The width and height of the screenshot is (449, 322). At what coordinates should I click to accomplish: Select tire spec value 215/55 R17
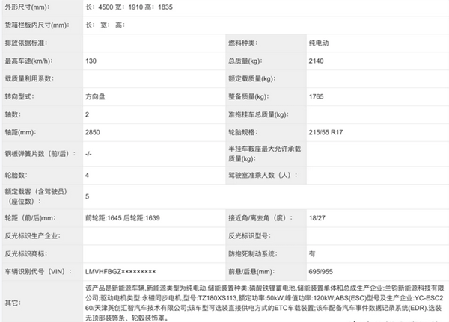[x=326, y=132]
